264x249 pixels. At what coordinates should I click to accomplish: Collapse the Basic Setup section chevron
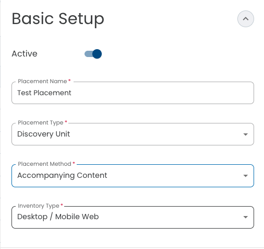[x=245, y=19]
